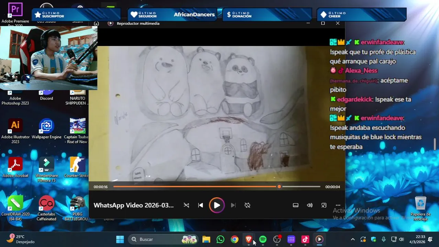Open weather widget showing 25°C Despejado
Screen dimensions: 439x247
point(21,239)
